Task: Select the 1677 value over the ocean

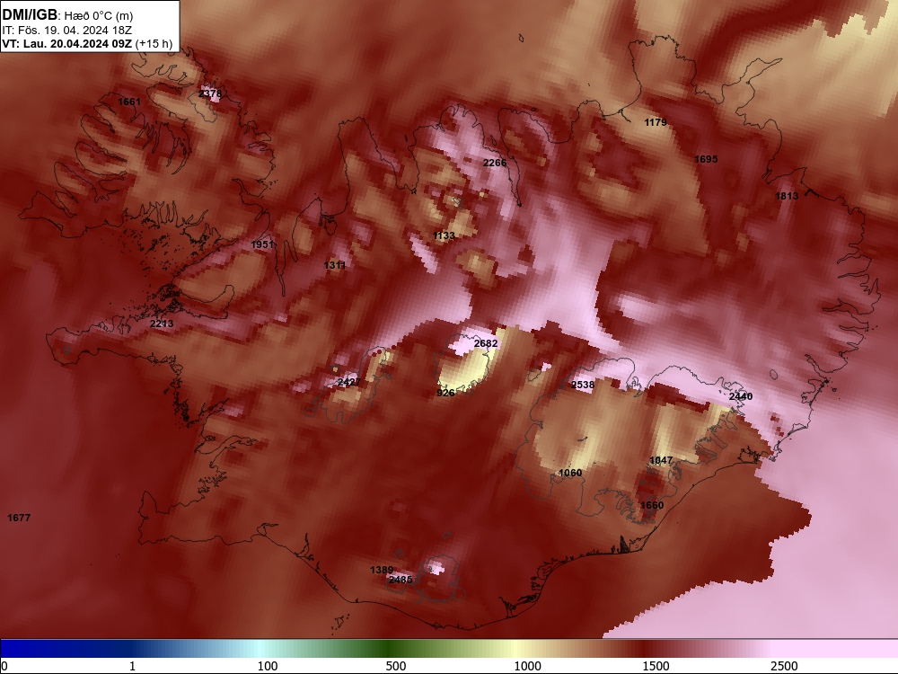Action: click(19, 518)
